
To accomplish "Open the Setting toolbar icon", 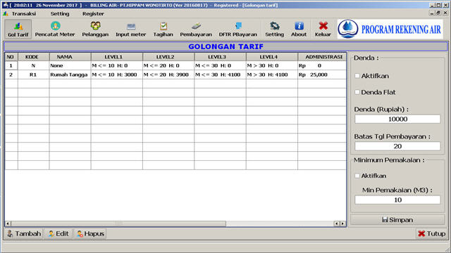I will pyautogui.click(x=274, y=29).
